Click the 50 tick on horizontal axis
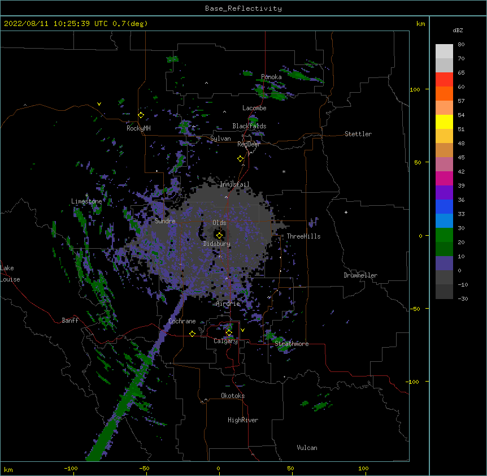The image size is (487, 476). point(290,469)
